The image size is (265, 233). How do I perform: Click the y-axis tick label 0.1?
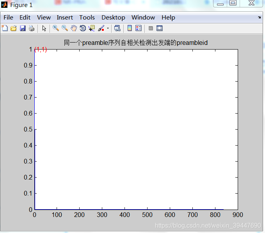pyautogui.click(x=28, y=194)
